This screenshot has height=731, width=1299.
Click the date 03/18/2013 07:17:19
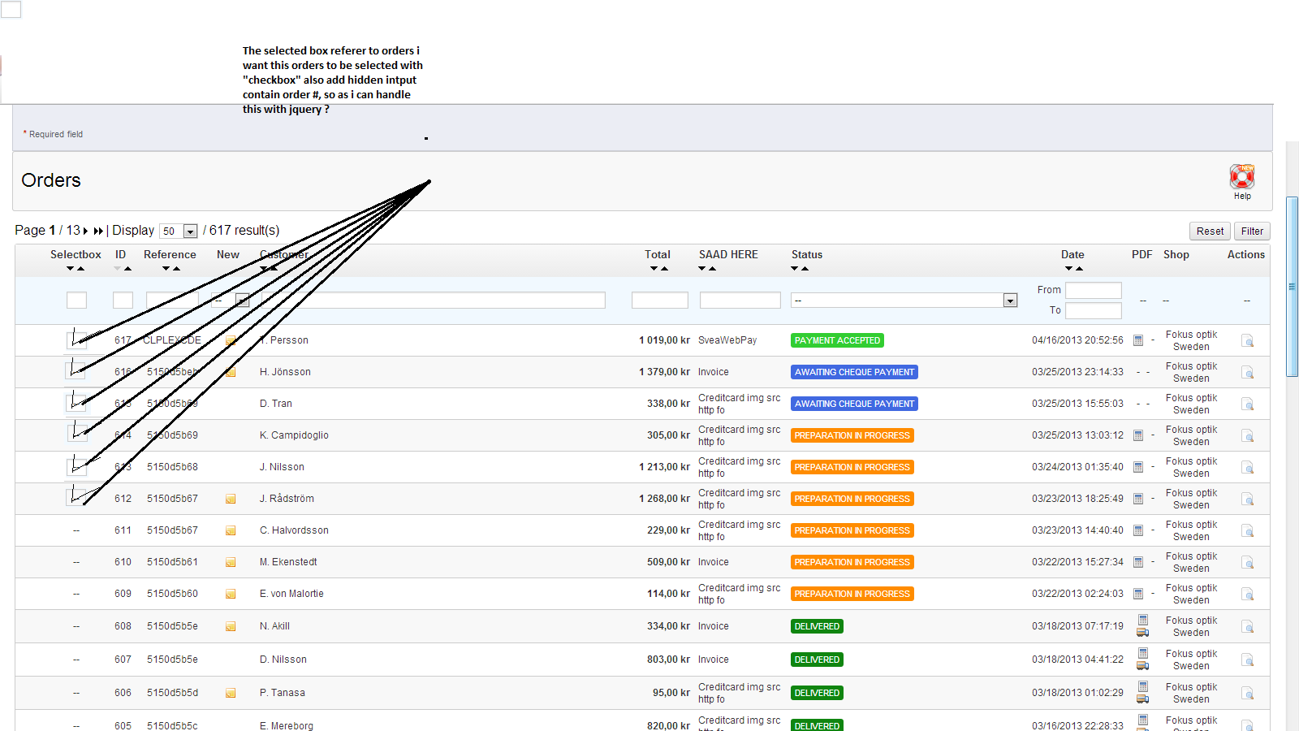point(1077,626)
